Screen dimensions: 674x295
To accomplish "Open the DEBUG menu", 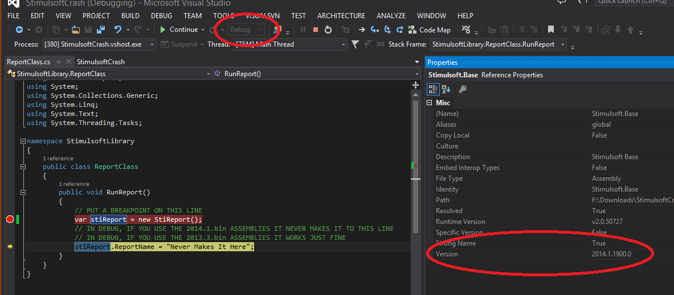I will pos(161,16).
